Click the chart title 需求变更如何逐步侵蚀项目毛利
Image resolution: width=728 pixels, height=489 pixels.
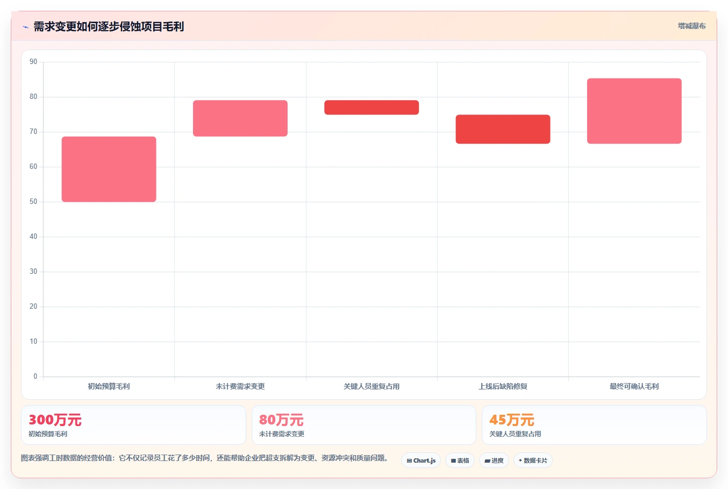click(109, 26)
